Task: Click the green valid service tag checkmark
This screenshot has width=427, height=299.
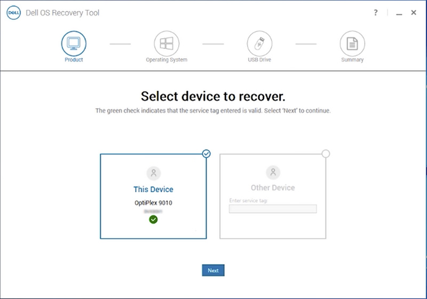Action: (153, 219)
